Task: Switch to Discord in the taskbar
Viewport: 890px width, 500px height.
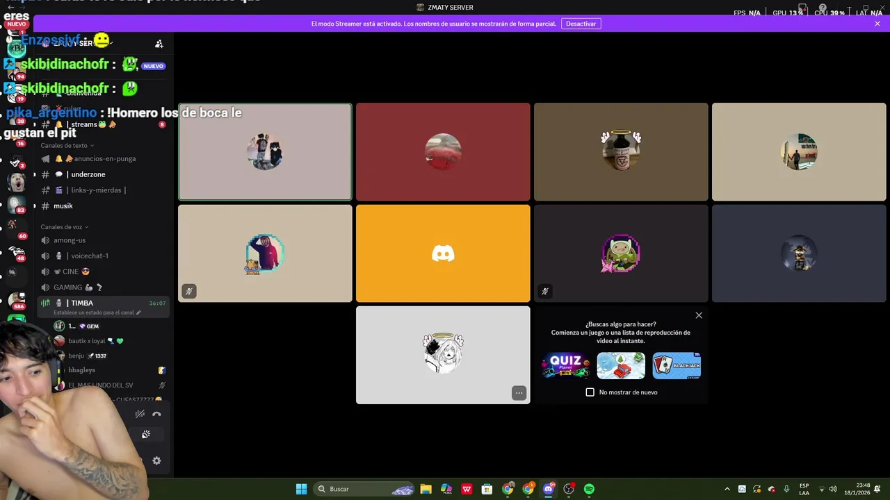Action: (549, 489)
